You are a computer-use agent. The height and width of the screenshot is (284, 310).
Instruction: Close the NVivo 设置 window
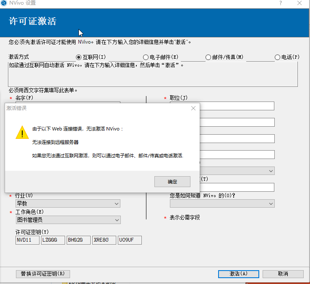pyautogui.click(x=300, y=3)
